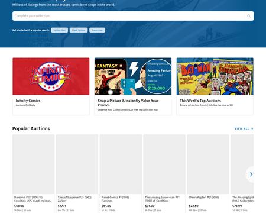Click the Cherry Poptart #21 image placeholder
The image size is (266, 213).
pyautogui.click(x=208, y=164)
